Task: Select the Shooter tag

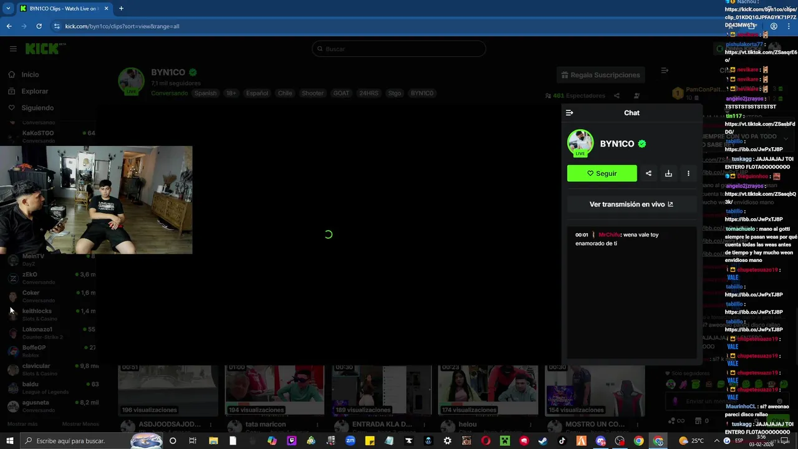Action: pyautogui.click(x=312, y=93)
